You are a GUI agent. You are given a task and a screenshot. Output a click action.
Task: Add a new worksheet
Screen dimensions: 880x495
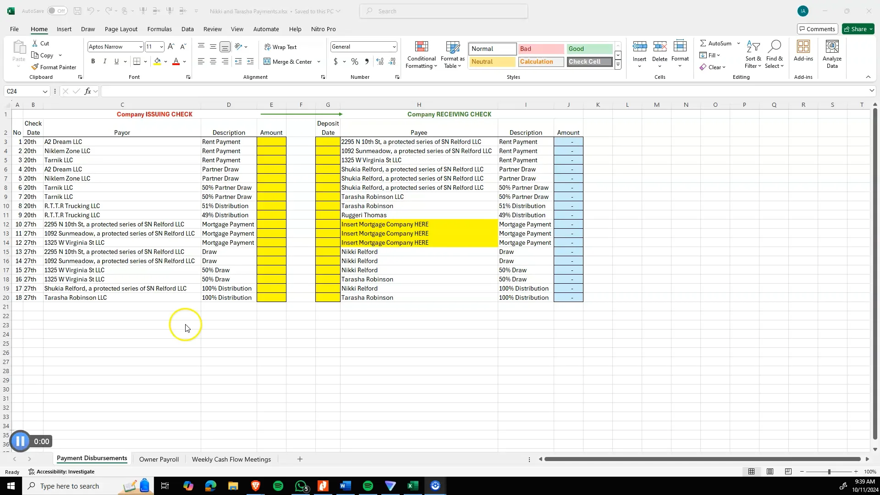click(x=300, y=459)
